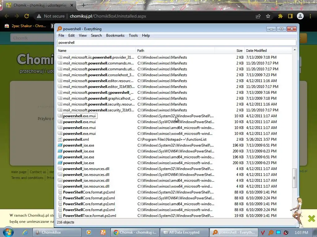This screenshot has height=237, width=317.
Task: Open Chrome extensions puzzle icon
Action: [280, 16]
